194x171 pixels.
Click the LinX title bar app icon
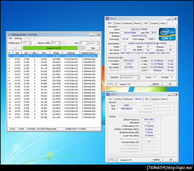coord(9,35)
